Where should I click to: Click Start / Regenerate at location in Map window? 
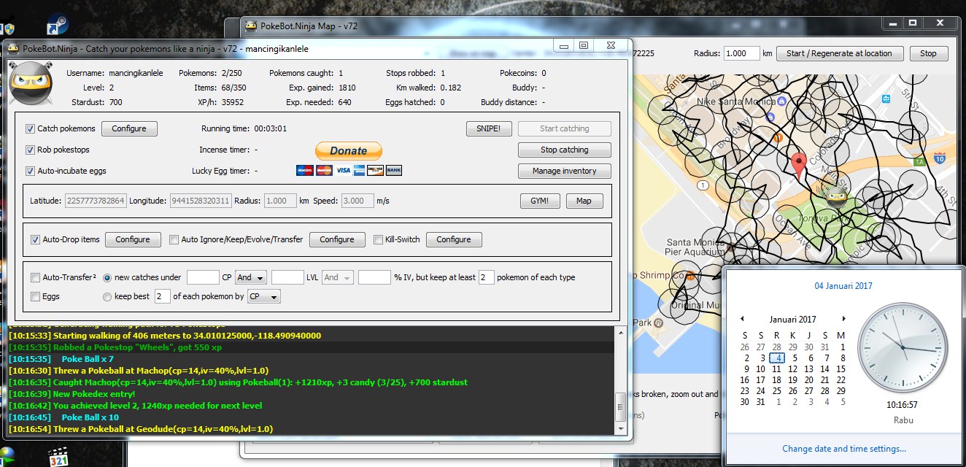840,53
